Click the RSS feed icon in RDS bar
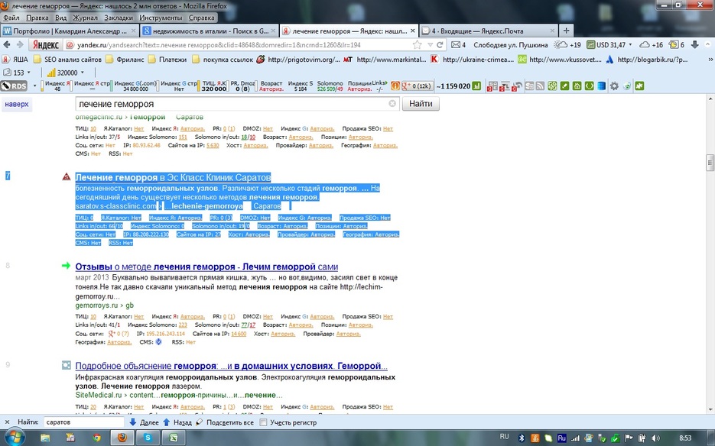The height and width of the screenshot is (446, 715). [x=541, y=86]
